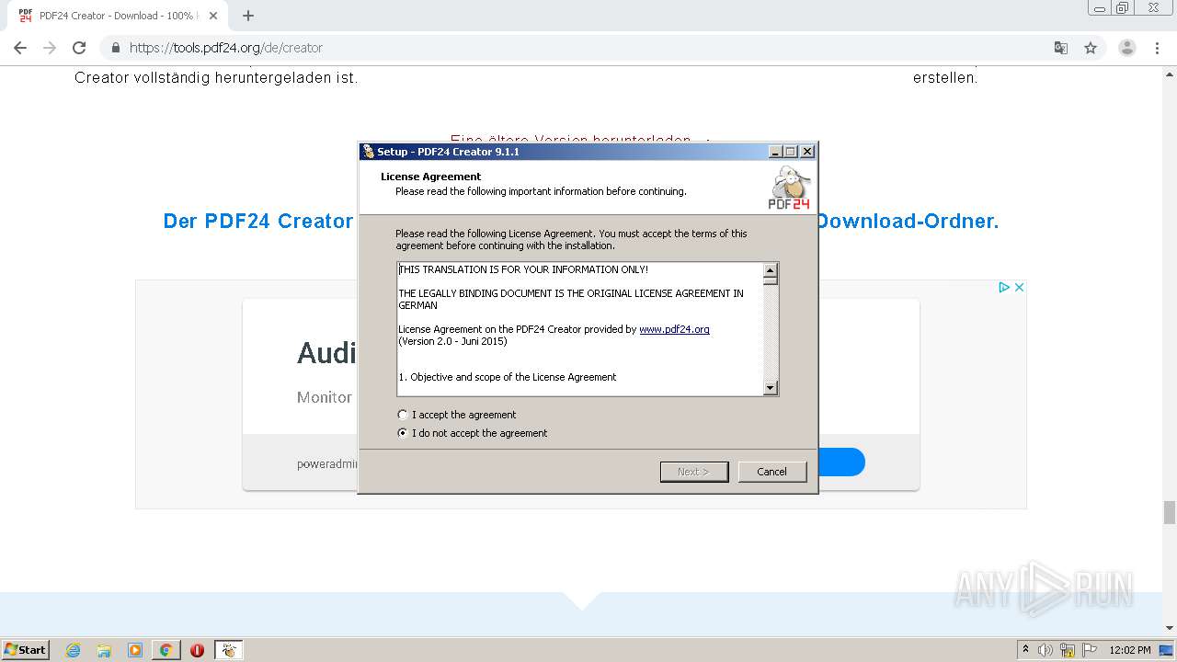Reload the PDF24 page
The width and height of the screenshot is (1177, 662).
tap(79, 48)
